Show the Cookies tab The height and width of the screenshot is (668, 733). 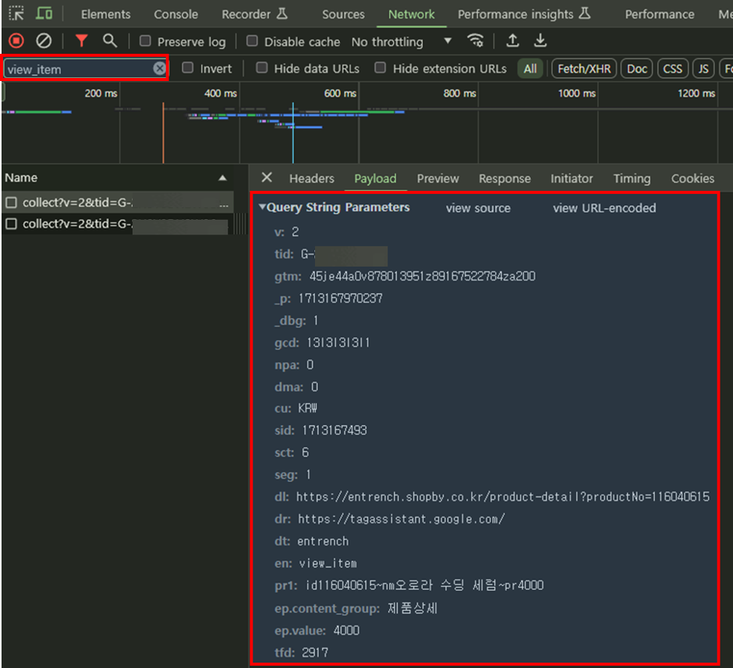tap(692, 178)
